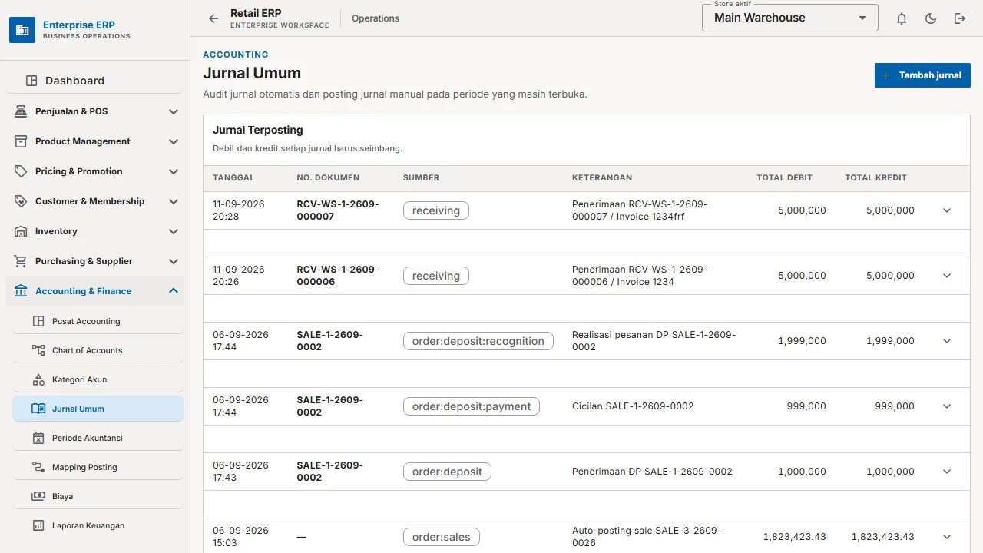Screen dimensions: 983x553
Task: Open Pusat Accounting menu item
Action: pos(98,321)
